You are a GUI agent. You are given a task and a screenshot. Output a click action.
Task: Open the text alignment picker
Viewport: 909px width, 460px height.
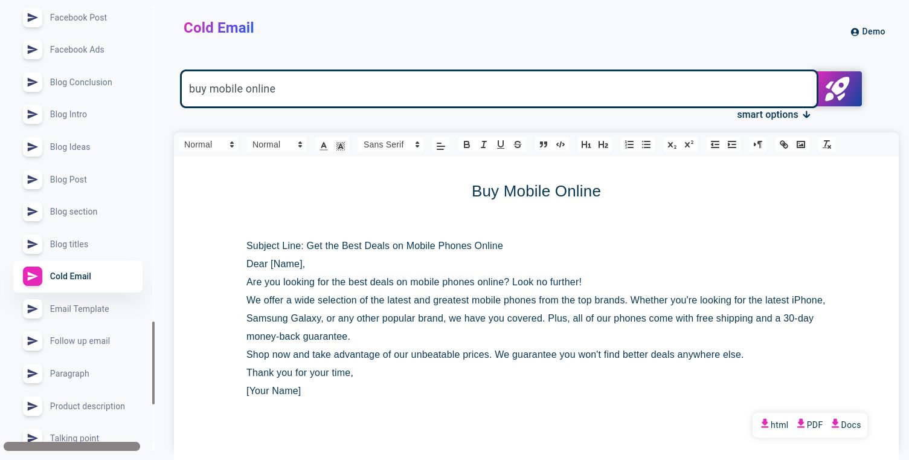pyautogui.click(x=441, y=145)
